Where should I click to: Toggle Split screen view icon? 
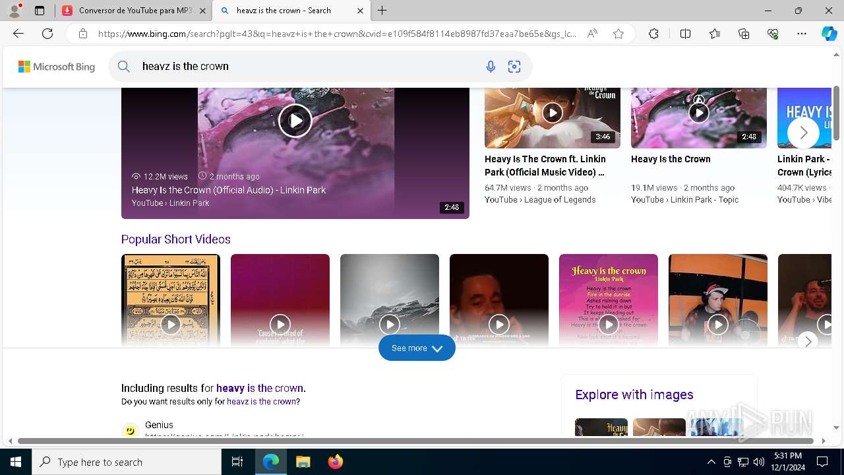[685, 34]
